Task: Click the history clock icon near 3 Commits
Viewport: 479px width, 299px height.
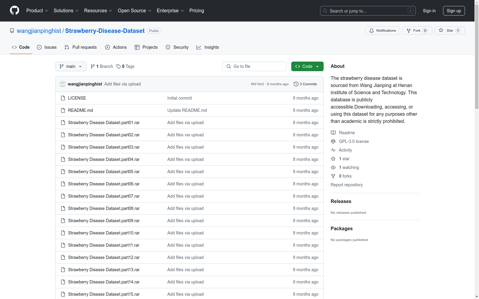Action: click(x=296, y=84)
